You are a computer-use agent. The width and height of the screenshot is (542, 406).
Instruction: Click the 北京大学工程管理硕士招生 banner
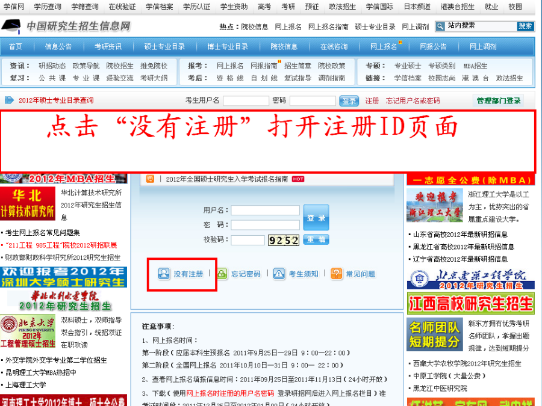(28, 331)
